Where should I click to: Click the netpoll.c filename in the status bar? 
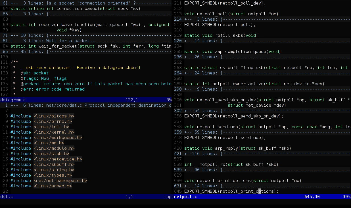185,196
